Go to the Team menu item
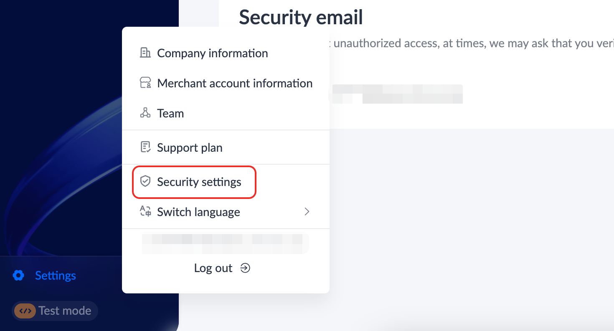The width and height of the screenshot is (614, 331). point(170,113)
